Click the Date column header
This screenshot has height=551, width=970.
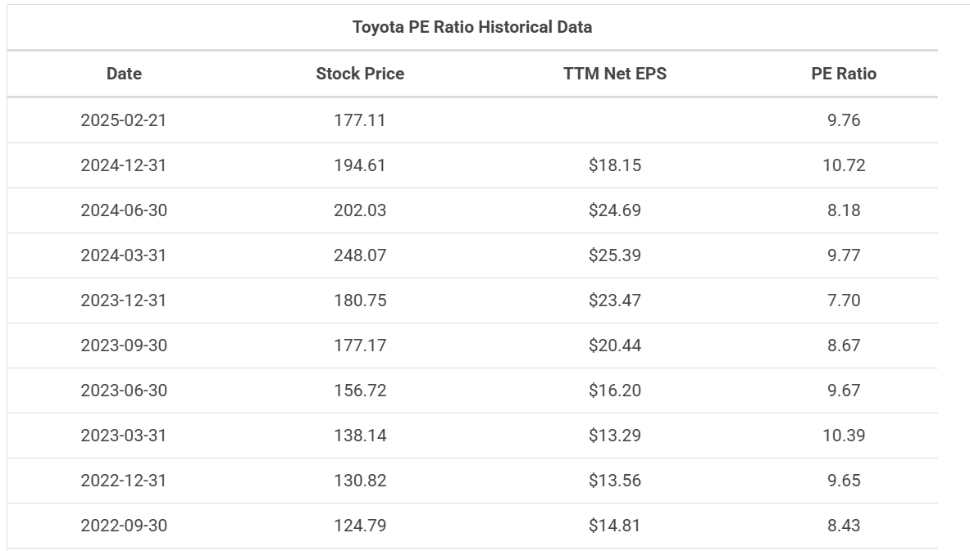(x=124, y=74)
